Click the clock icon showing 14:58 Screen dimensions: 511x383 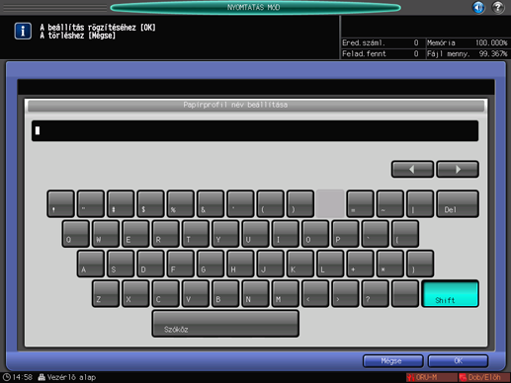(6, 377)
